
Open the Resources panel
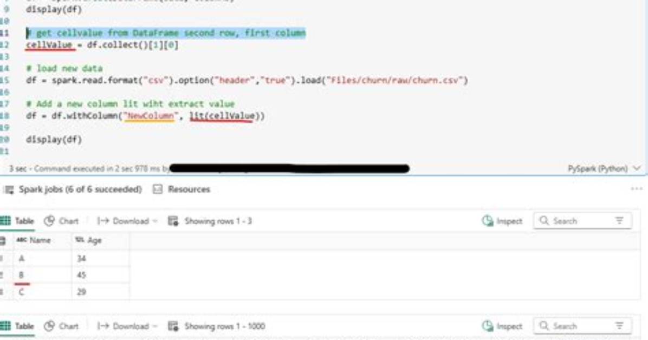point(182,189)
